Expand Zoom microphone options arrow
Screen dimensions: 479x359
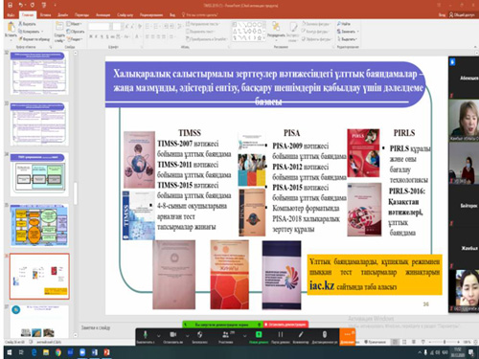[x=159, y=335]
